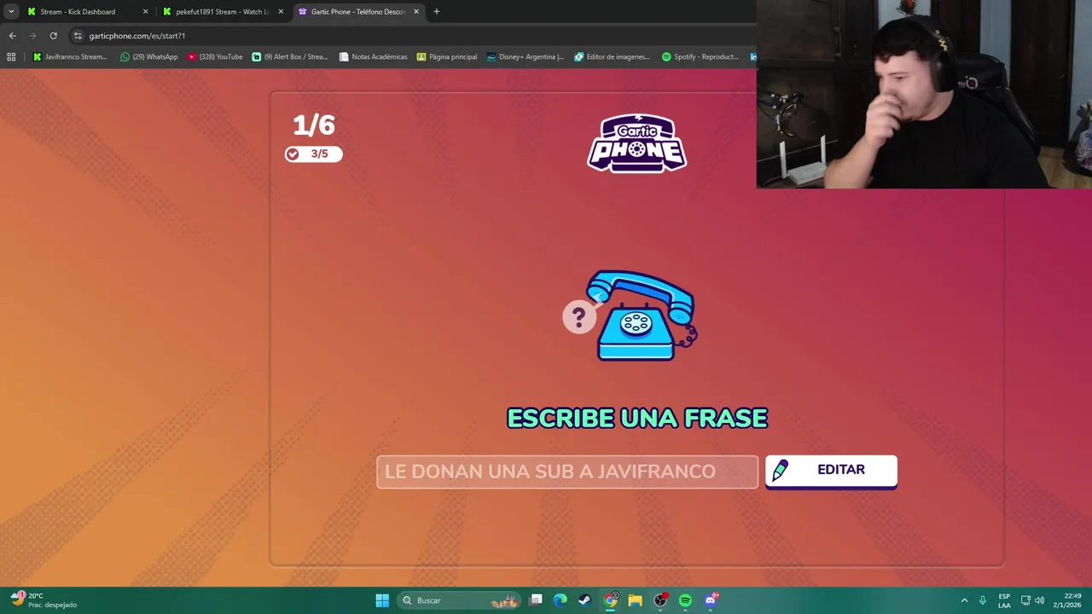Image resolution: width=1092 pixels, height=614 pixels.
Task: Click the microphone tray icon
Action: point(983,600)
